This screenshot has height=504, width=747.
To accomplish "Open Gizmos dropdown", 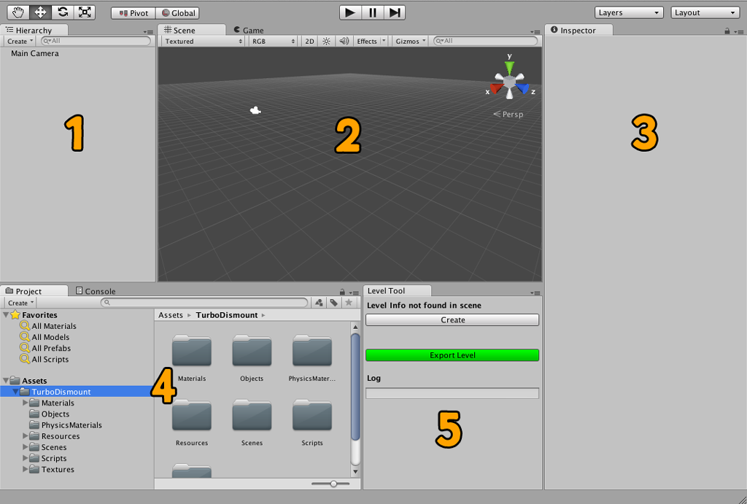I will pyautogui.click(x=410, y=41).
